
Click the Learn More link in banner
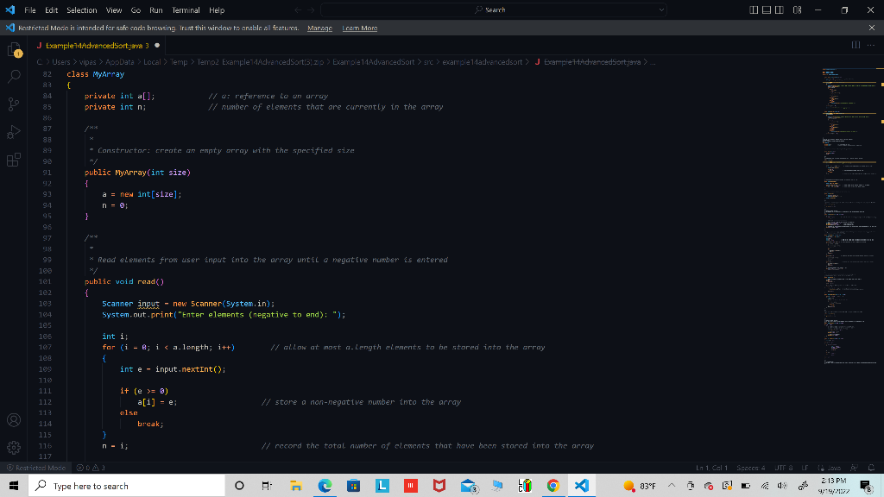360,28
